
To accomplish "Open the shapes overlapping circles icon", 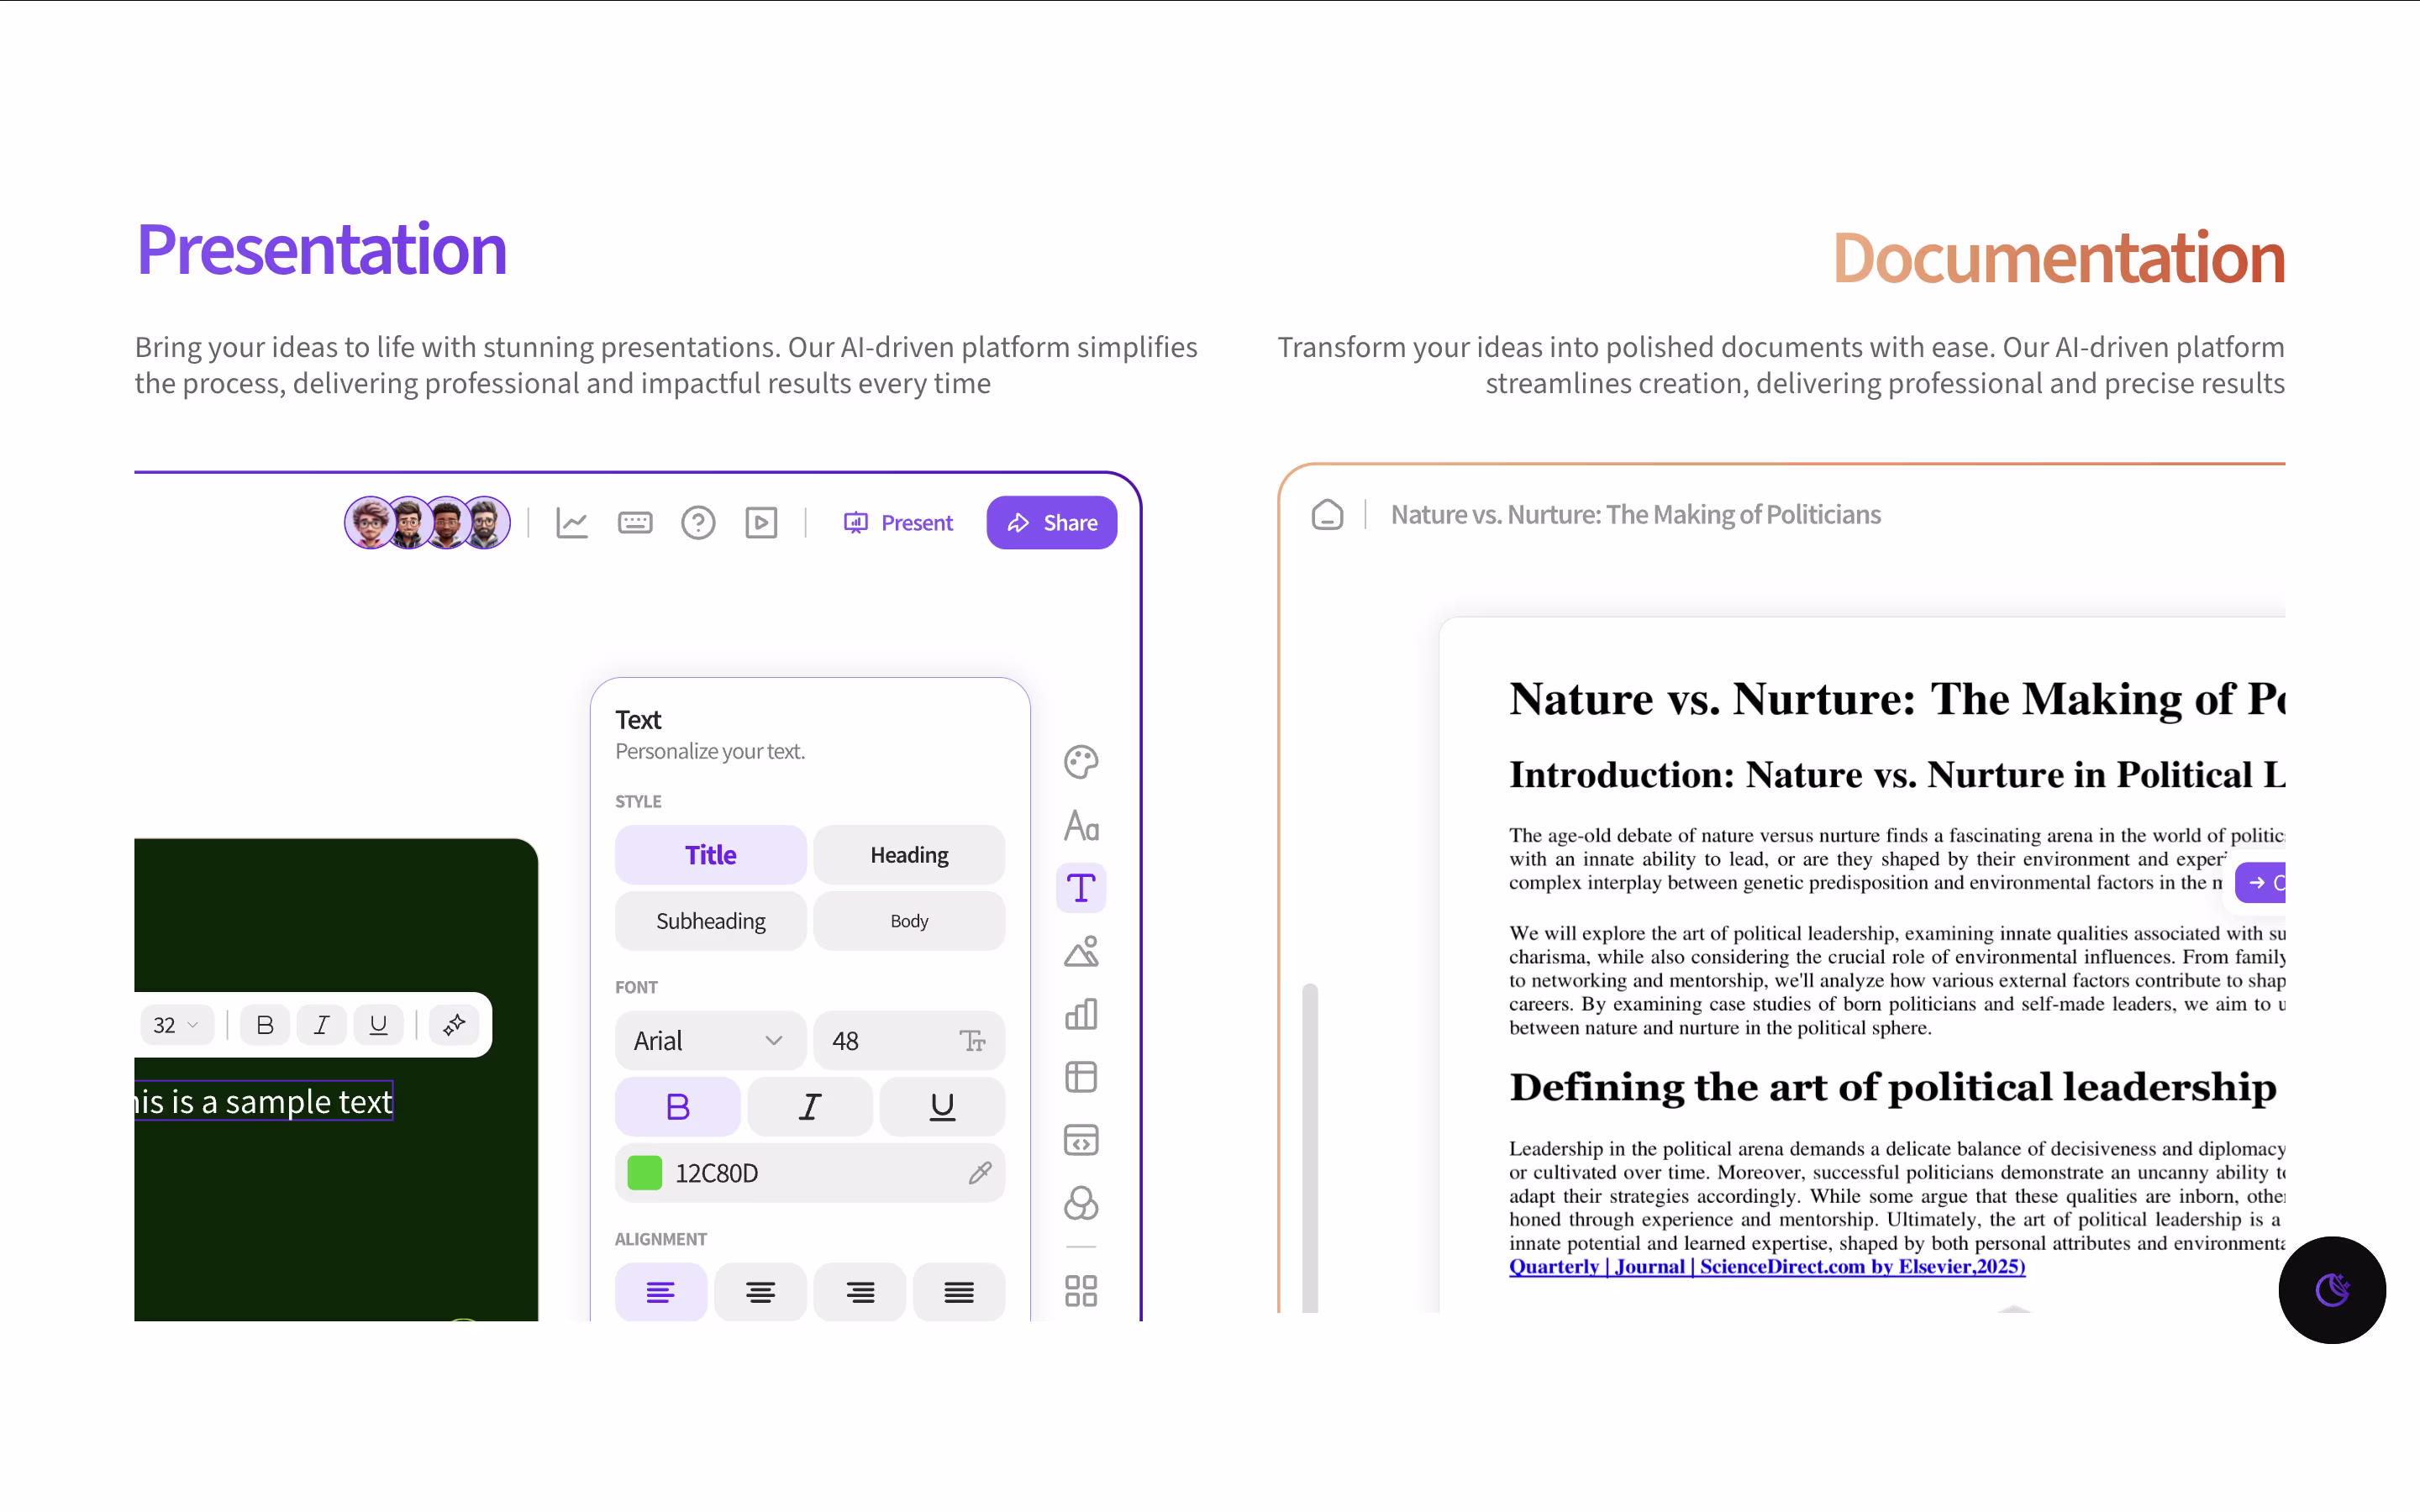I will pos(1081,1203).
